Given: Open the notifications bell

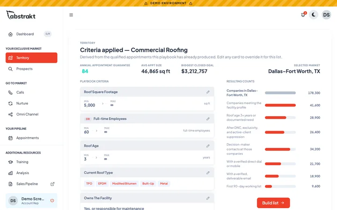Looking at the screenshot, I should click(x=303, y=15).
